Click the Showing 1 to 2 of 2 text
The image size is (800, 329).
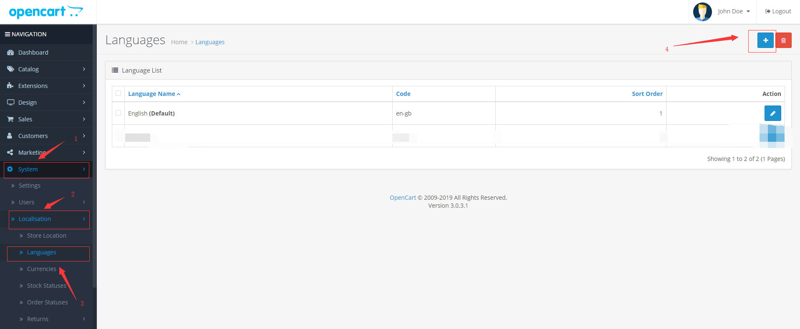(x=746, y=159)
